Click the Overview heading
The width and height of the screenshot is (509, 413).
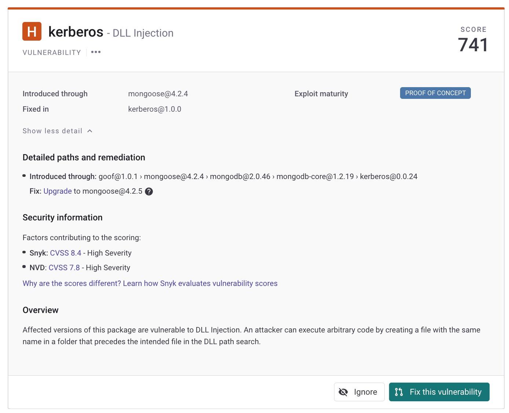pyautogui.click(x=41, y=310)
